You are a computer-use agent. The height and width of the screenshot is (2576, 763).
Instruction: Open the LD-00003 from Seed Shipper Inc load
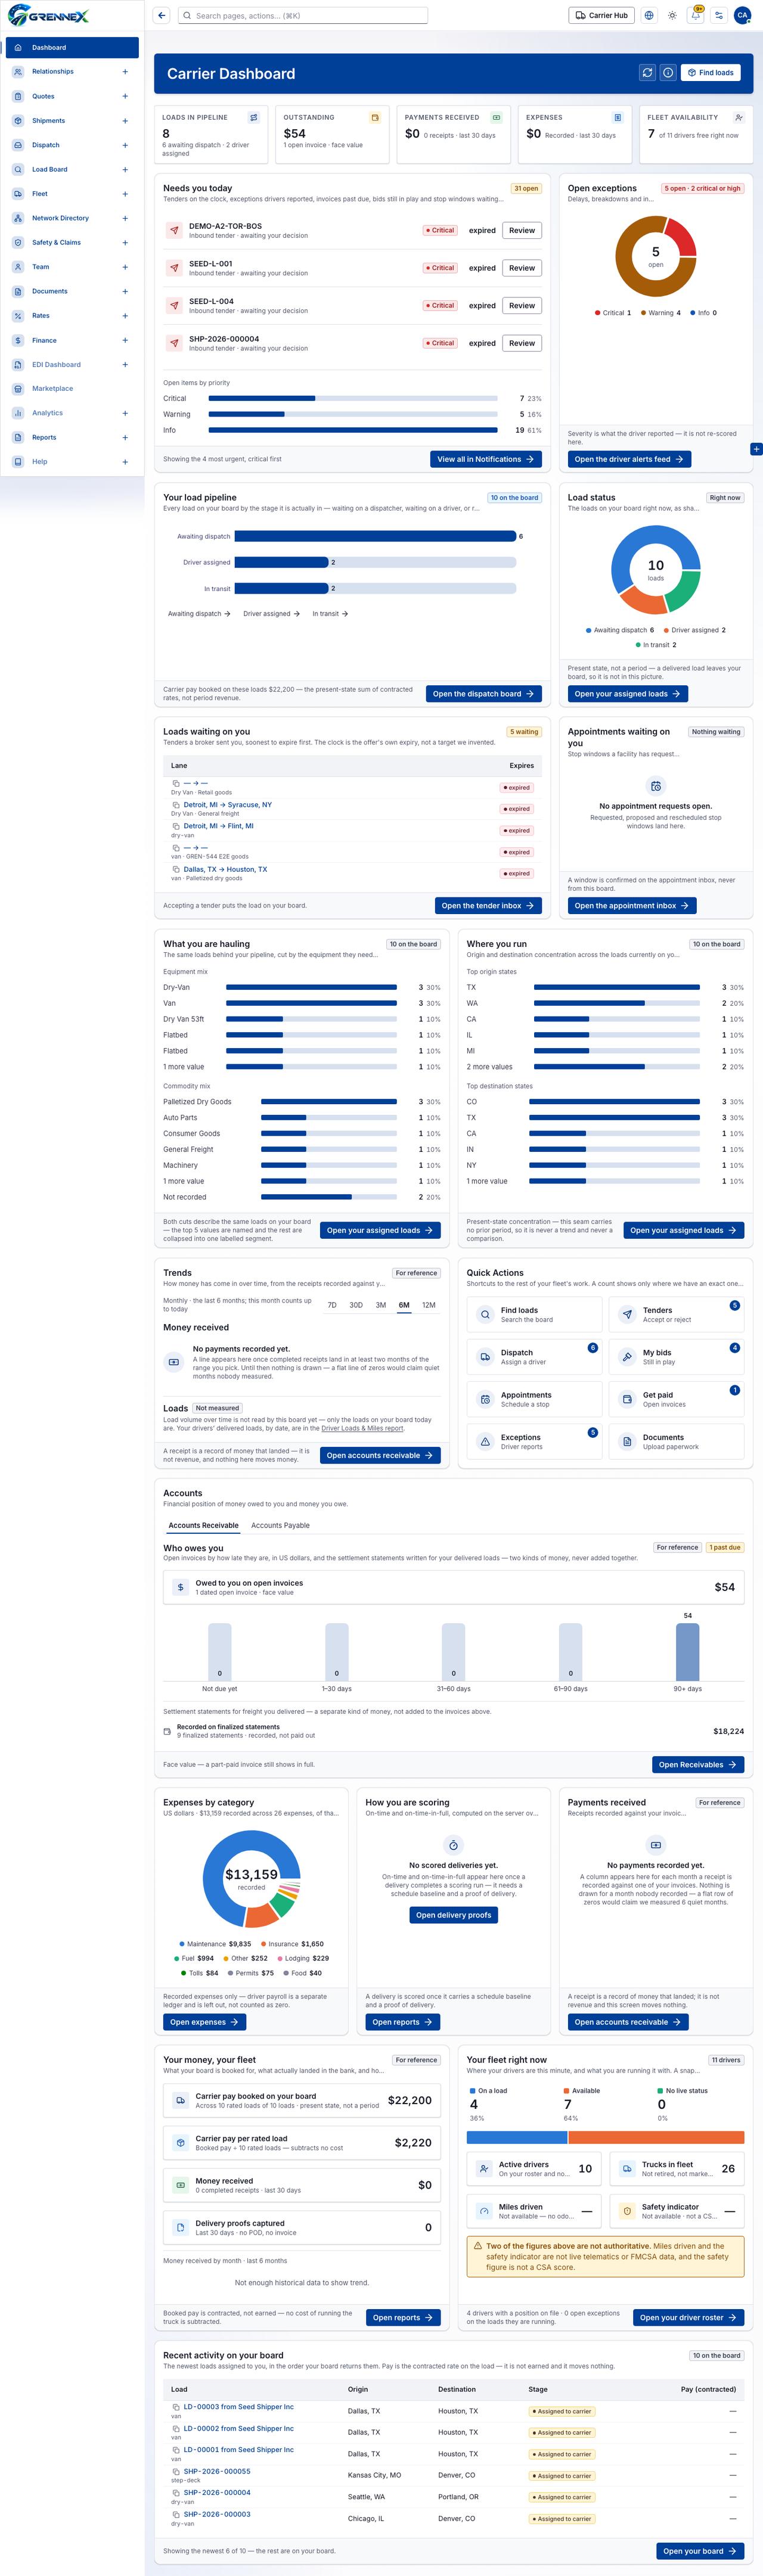(x=238, y=2406)
